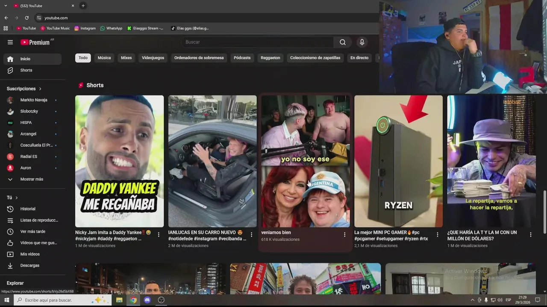Open Elias ggs TikTok bookmark
This screenshot has height=307, width=547.
190,28
